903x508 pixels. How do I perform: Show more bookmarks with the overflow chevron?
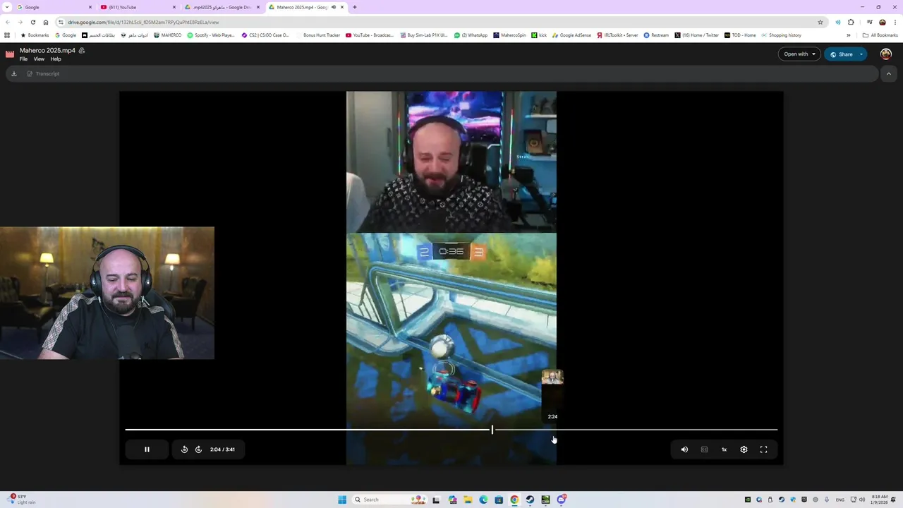click(849, 35)
